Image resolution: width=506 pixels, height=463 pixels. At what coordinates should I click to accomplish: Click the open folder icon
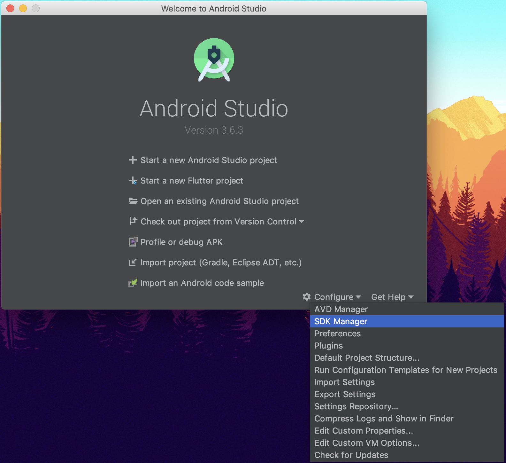pos(133,201)
